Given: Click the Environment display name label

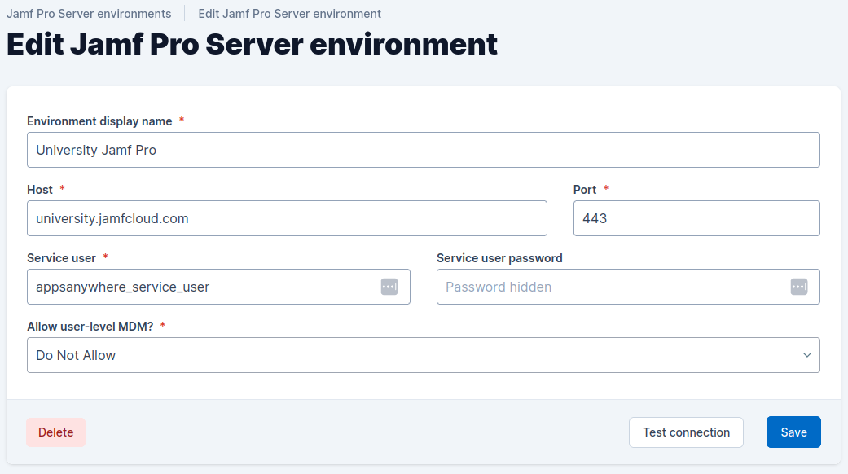Looking at the screenshot, I should click(x=99, y=121).
